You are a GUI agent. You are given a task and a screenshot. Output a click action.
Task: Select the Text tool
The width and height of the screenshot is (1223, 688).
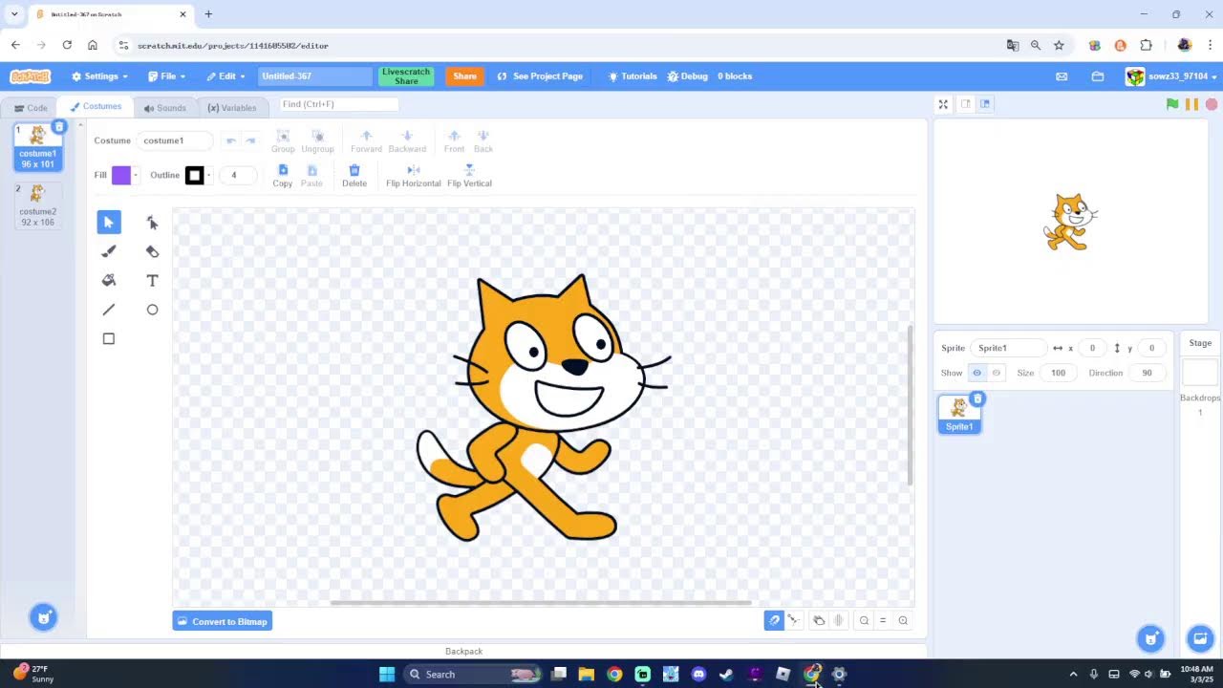click(152, 280)
